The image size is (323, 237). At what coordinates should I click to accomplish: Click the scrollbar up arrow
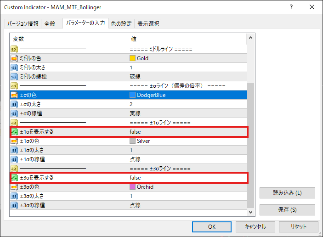pyautogui.click(x=251, y=38)
